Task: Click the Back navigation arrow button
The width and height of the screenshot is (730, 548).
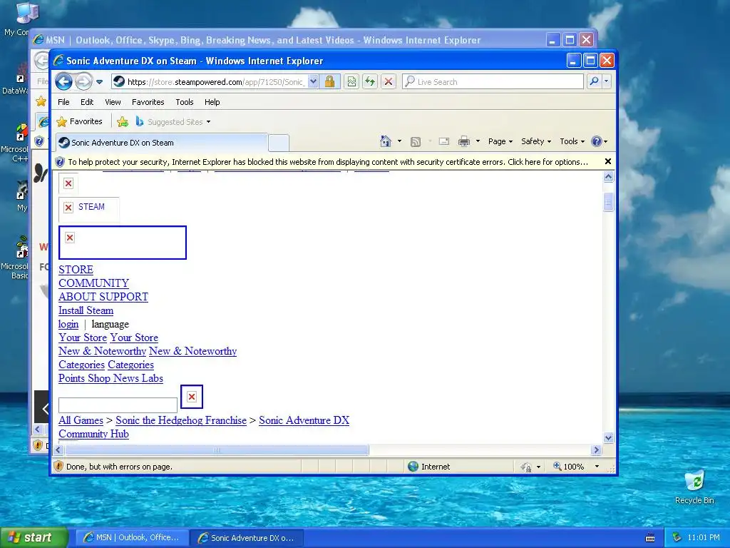Action: tap(63, 81)
